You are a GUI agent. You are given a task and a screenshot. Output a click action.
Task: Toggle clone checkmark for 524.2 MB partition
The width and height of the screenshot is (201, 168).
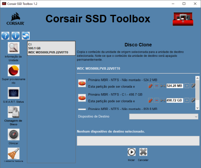tap(82, 83)
